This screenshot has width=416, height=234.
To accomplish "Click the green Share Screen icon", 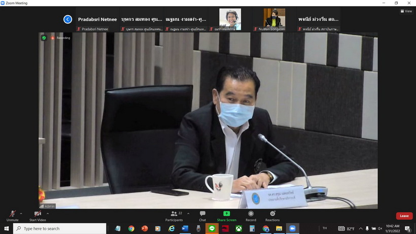I will point(226,214).
